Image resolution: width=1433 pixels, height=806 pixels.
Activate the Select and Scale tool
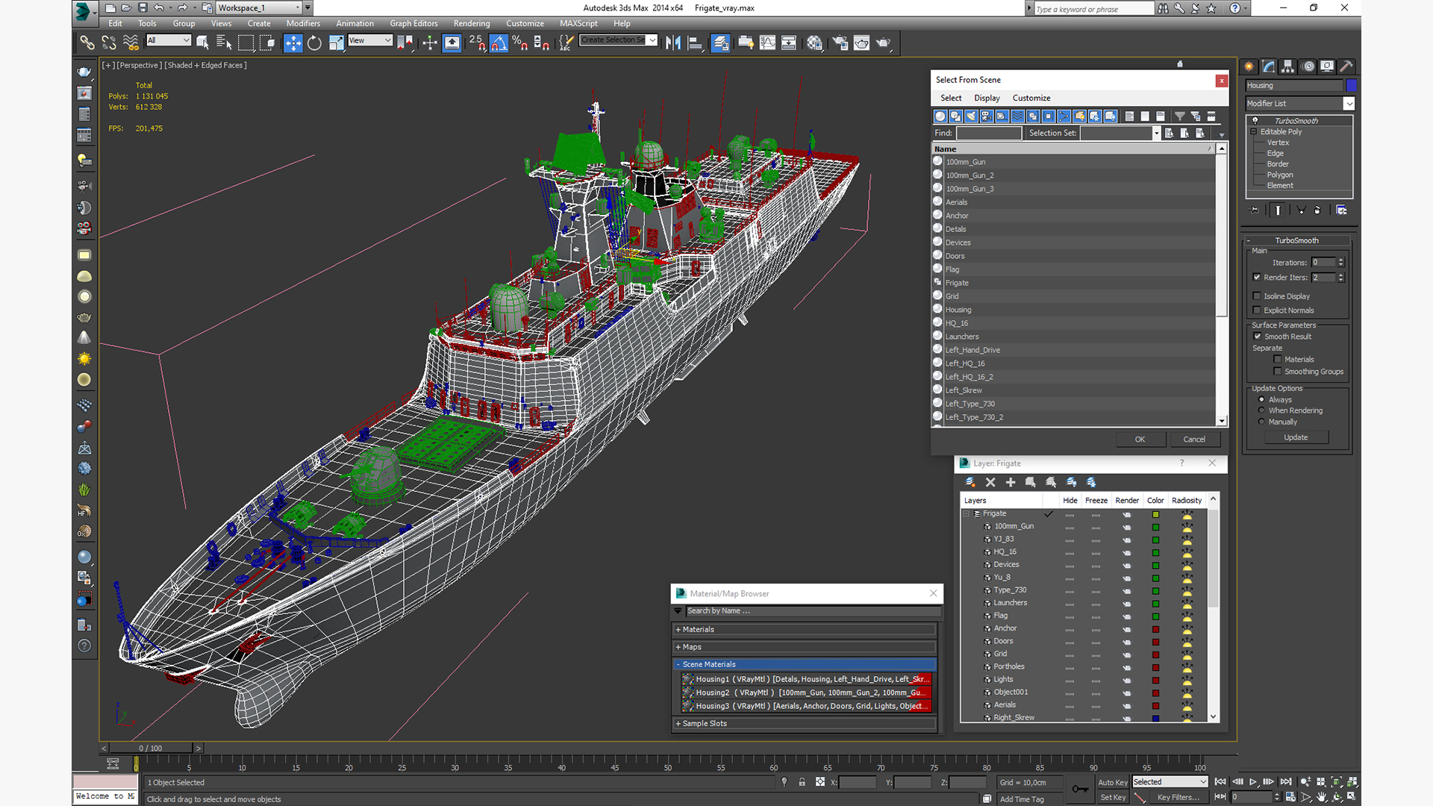(x=336, y=43)
